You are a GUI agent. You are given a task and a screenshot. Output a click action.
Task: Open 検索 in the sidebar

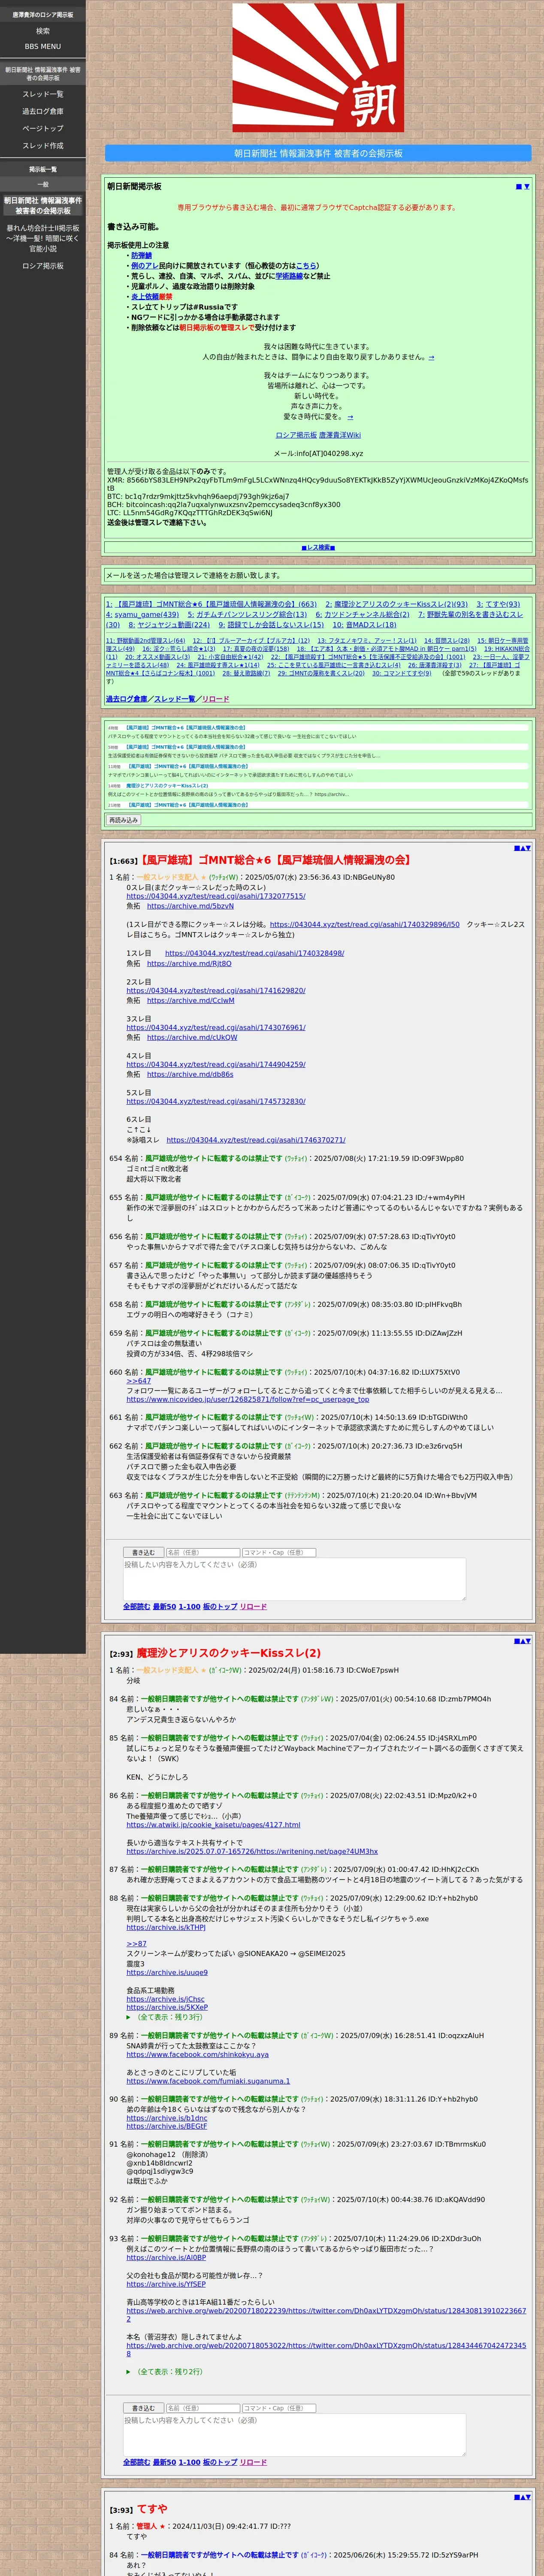(43, 31)
